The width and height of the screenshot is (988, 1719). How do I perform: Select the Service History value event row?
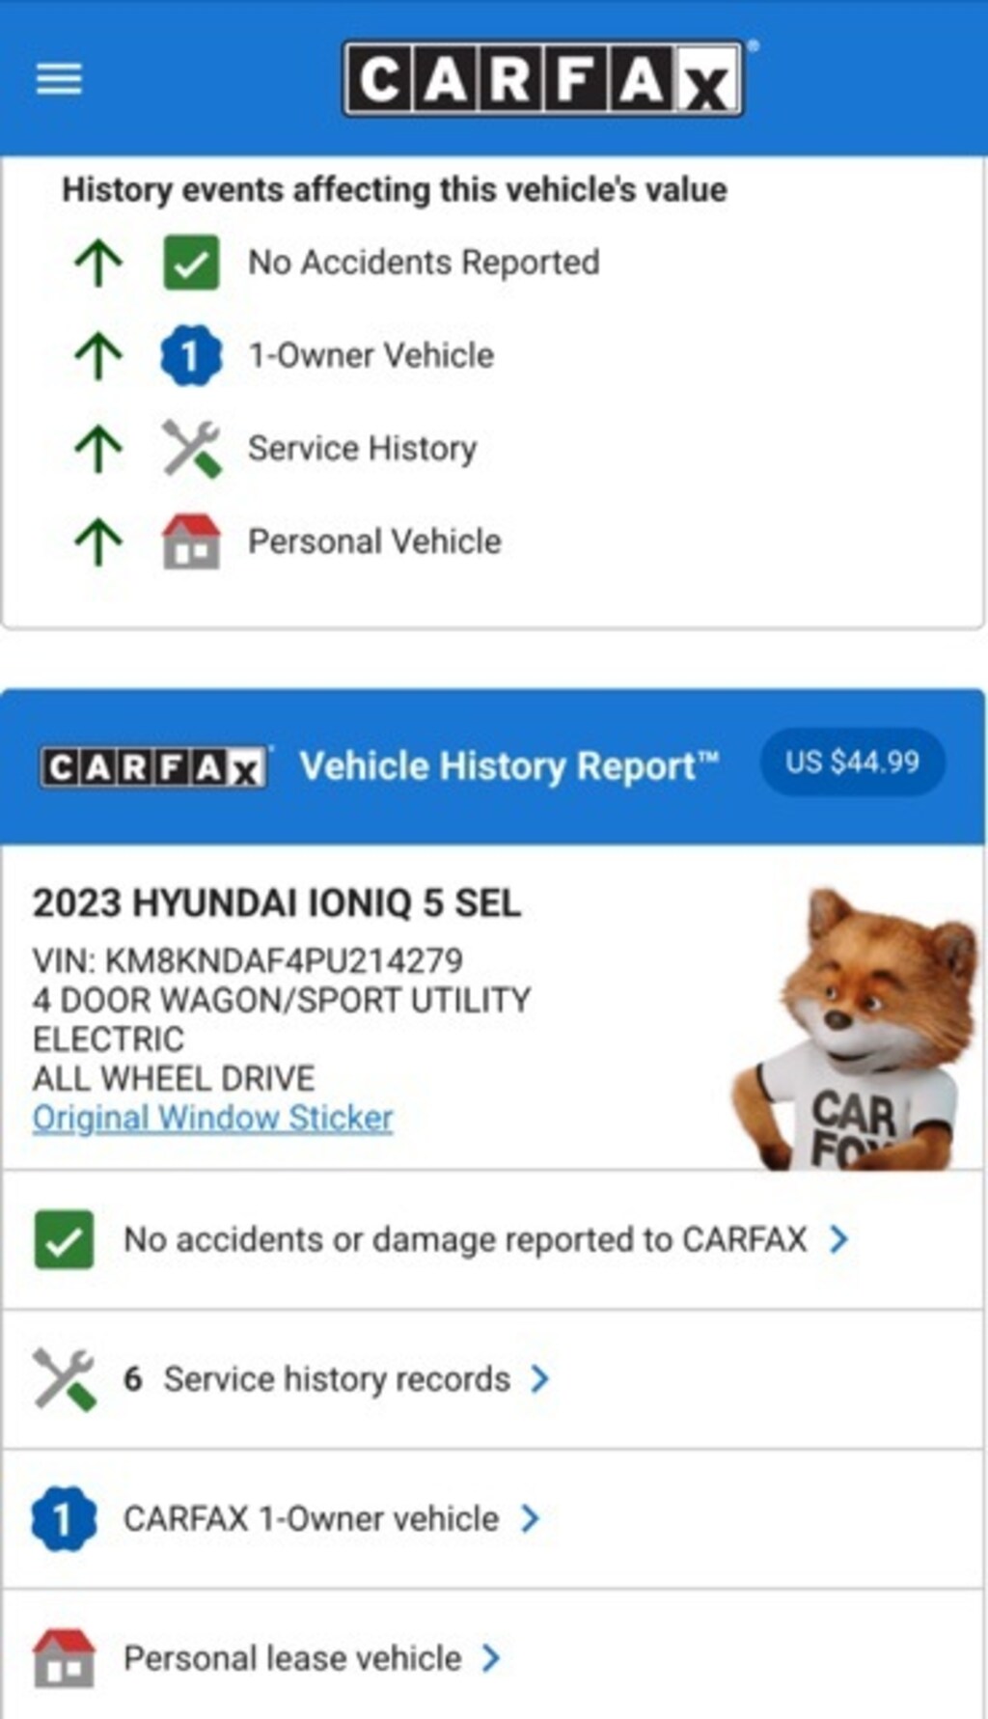click(x=493, y=449)
